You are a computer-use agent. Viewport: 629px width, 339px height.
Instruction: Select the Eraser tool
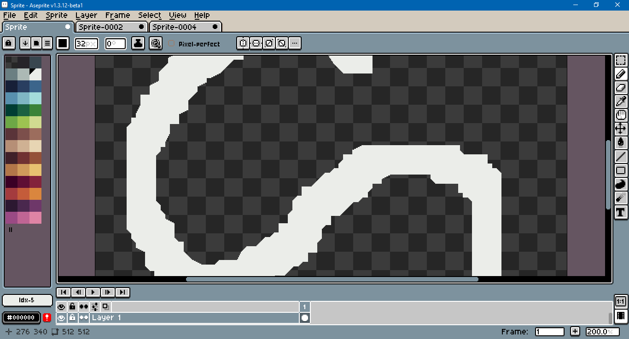[x=621, y=87]
